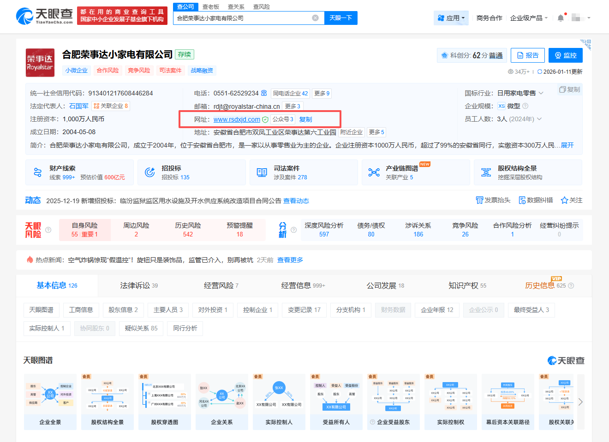This screenshot has width=609, height=442.
Task: Follow the company with 关注 star
Action: (x=564, y=200)
